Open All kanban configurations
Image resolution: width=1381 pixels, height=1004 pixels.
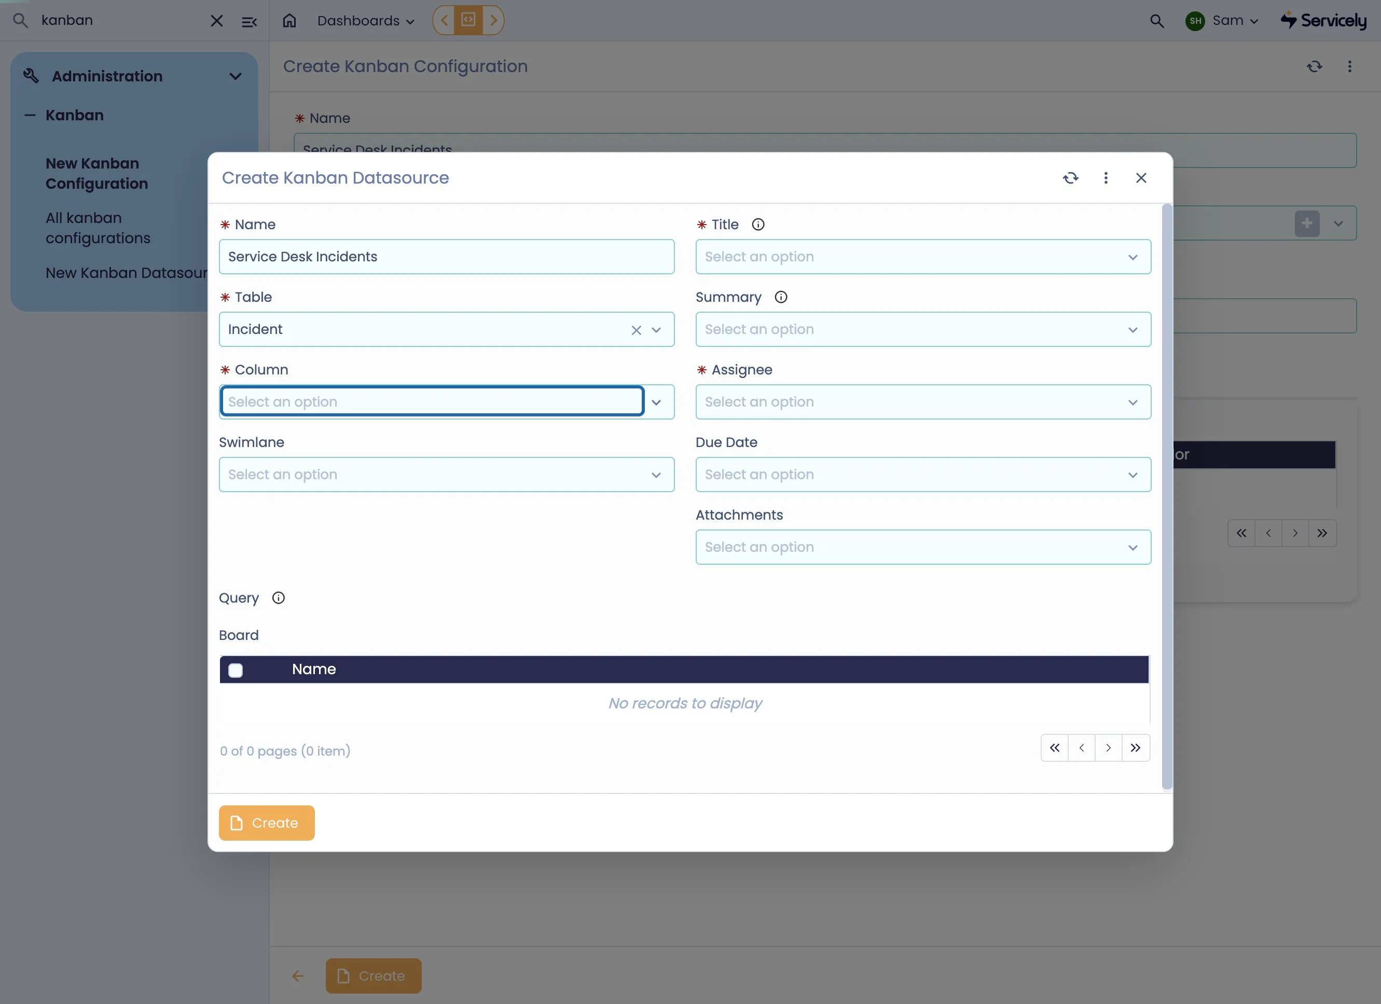[x=98, y=228]
